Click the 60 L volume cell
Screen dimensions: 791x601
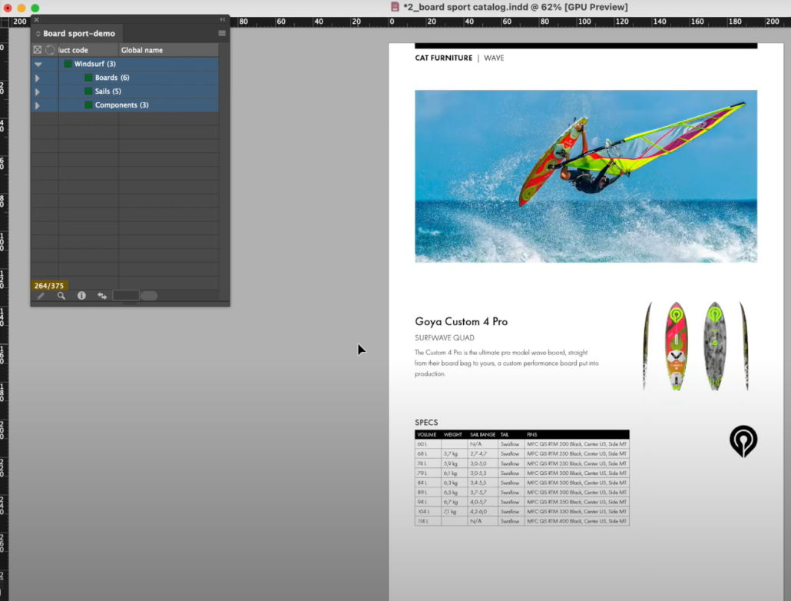pyautogui.click(x=428, y=444)
